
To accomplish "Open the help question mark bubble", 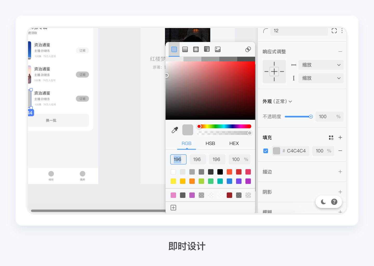I will (334, 202).
